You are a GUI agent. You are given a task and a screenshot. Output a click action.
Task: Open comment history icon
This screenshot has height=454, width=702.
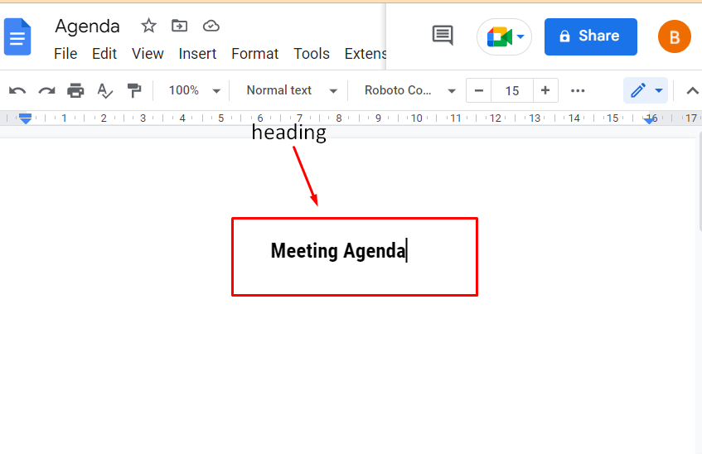[x=443, y=36]
